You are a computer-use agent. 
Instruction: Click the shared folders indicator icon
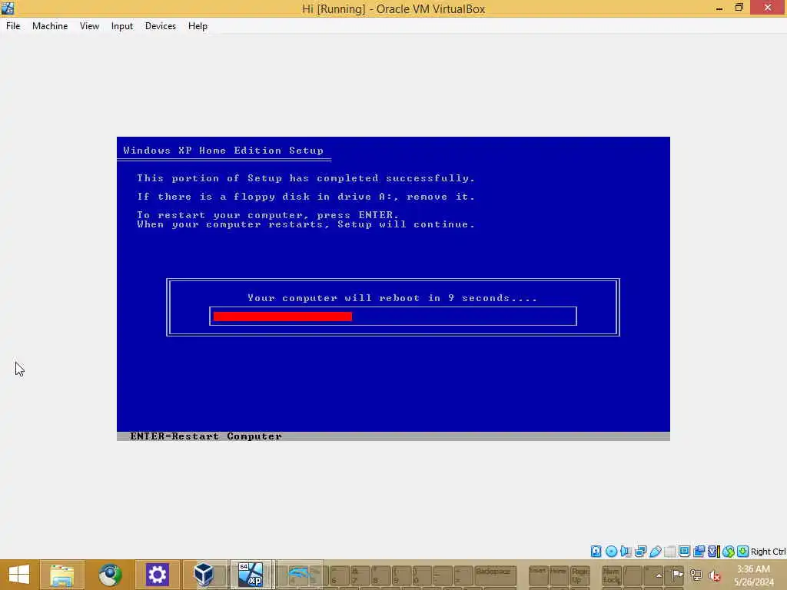(x=669, y=552)
